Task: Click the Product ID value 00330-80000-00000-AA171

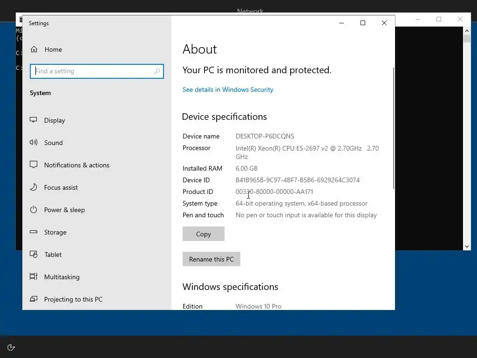Action: 274,192
